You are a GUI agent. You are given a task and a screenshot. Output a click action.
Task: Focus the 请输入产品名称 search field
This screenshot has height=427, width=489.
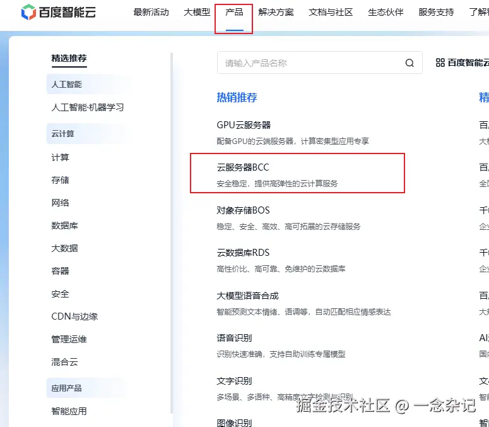pos(320,63)
